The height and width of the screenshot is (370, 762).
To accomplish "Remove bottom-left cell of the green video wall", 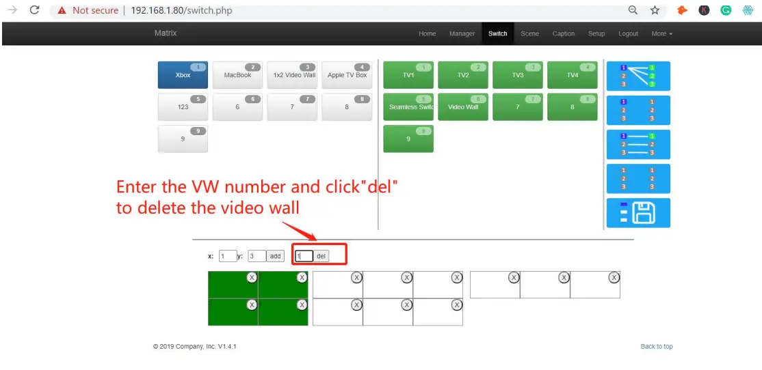I will pos(252,304).
